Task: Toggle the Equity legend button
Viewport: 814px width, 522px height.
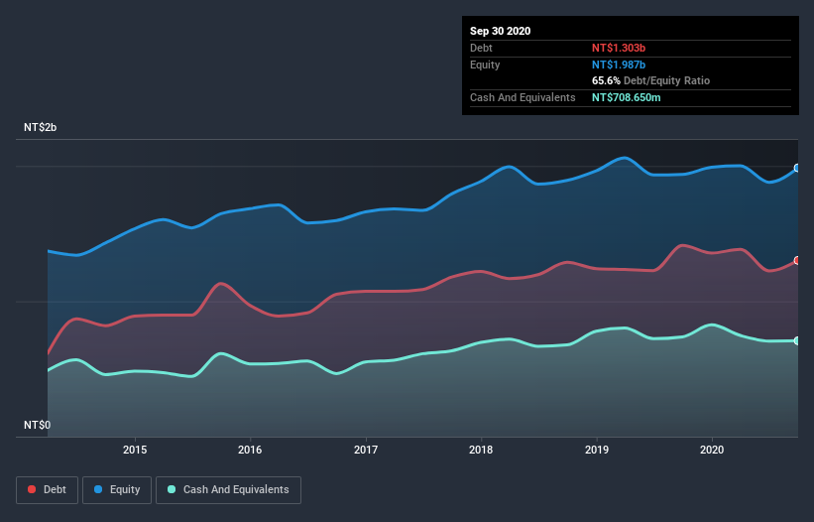Action: click(117, 490)
